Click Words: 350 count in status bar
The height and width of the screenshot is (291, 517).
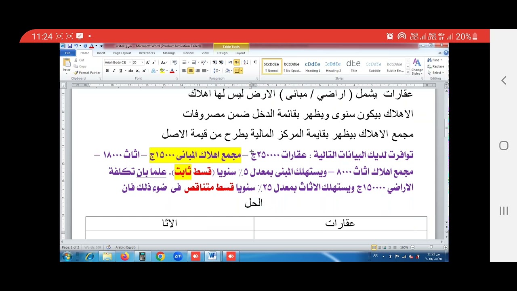[92, 247]
